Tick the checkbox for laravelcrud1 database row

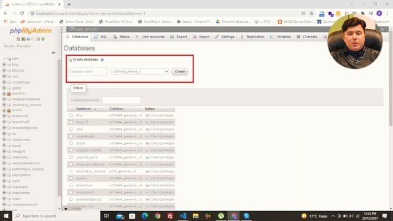71,192
